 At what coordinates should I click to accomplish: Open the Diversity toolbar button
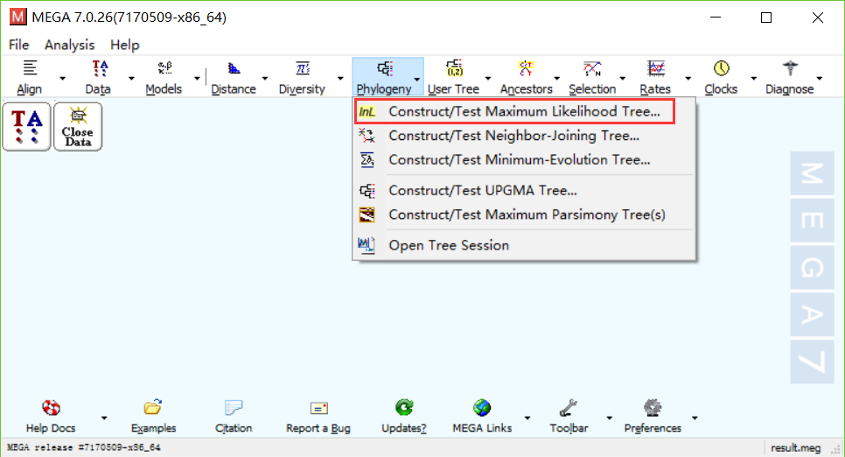(x=302, y=77)
